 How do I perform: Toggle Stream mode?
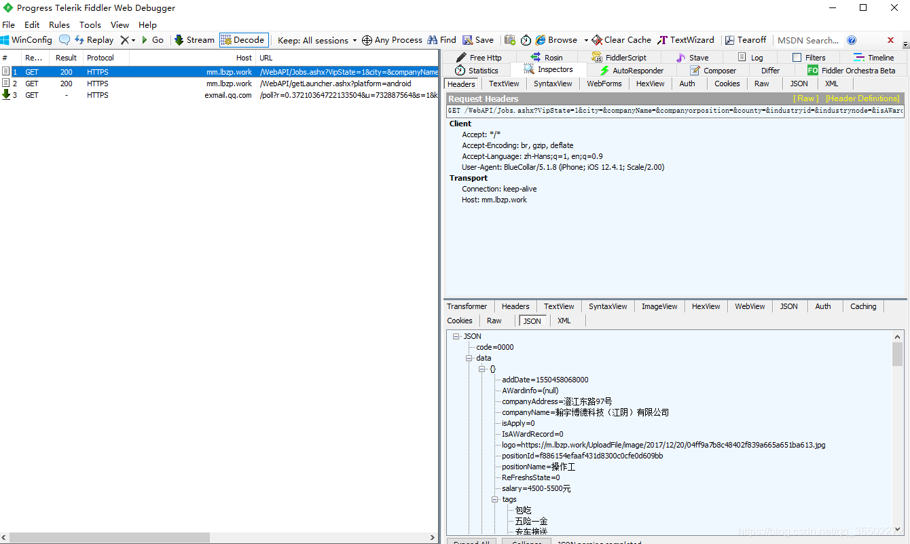pyautogui.click(x=194, y=40)
